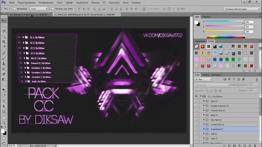Select the Great Road CC layer row
The height and width of the screenshot is (147, 262).
click(x=226, y=129)
